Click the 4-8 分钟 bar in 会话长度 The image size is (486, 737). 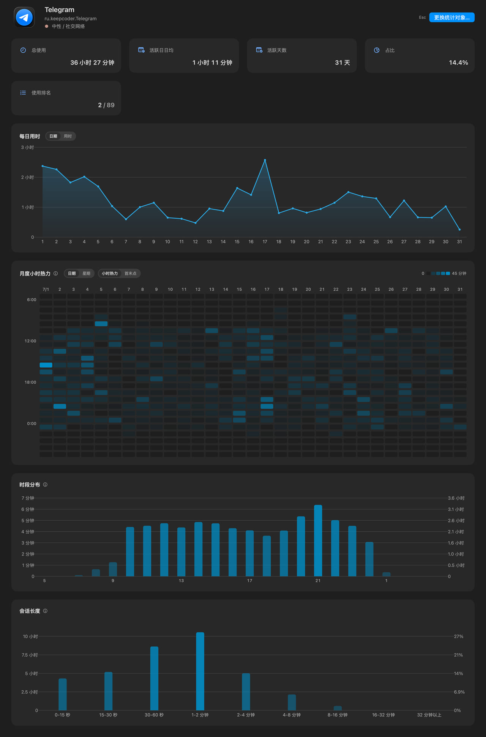292,702
